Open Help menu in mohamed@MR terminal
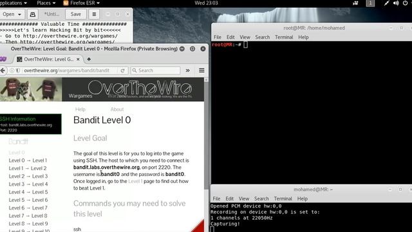The height and width of the screenshot is (232, 412). [302, 198]
